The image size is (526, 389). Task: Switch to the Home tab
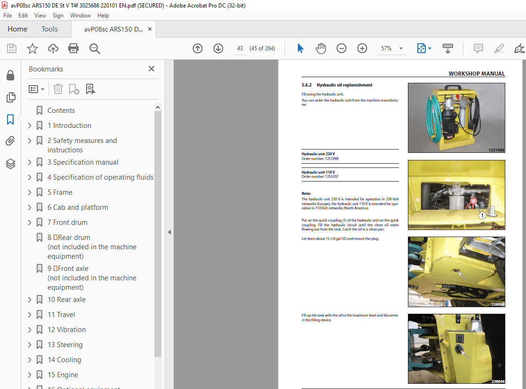(17, 29)
